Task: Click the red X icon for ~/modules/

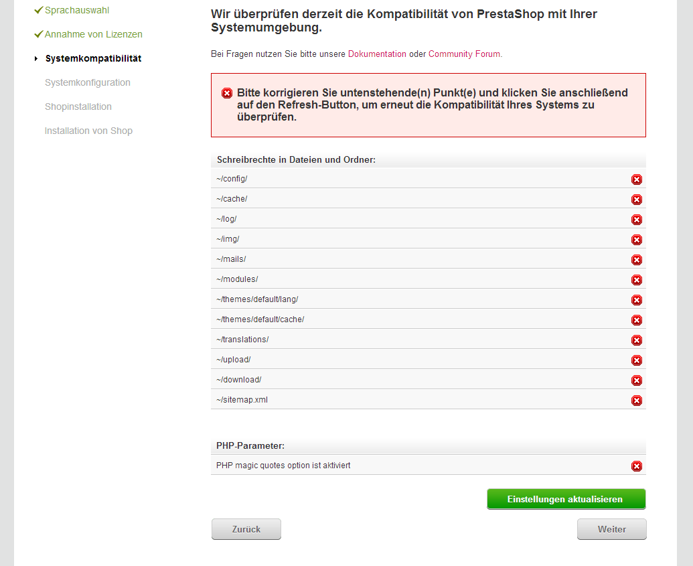Action: point(637,280)
